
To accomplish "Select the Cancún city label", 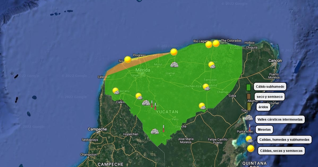I will pyautogui.click(x=275, y=61).
